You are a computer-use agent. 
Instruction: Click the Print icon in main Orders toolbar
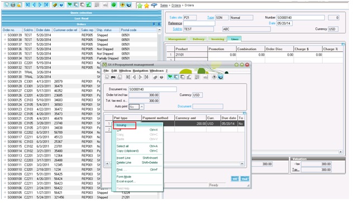tap(13, 4)
